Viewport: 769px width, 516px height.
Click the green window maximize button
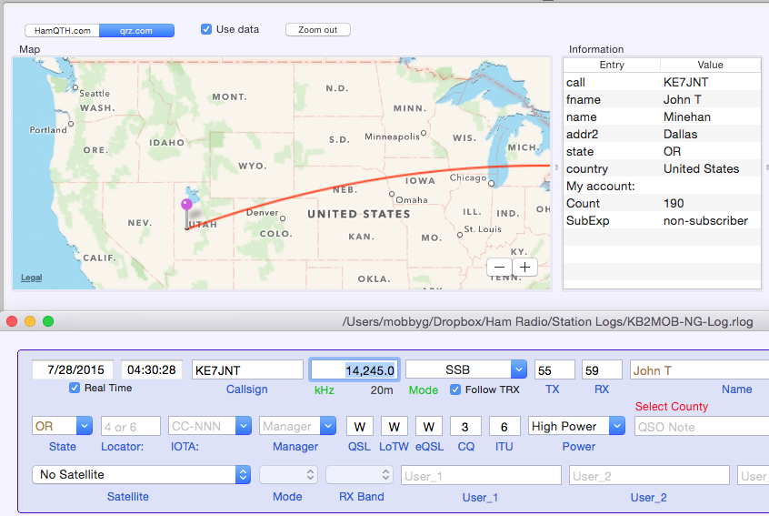(48, 321)
